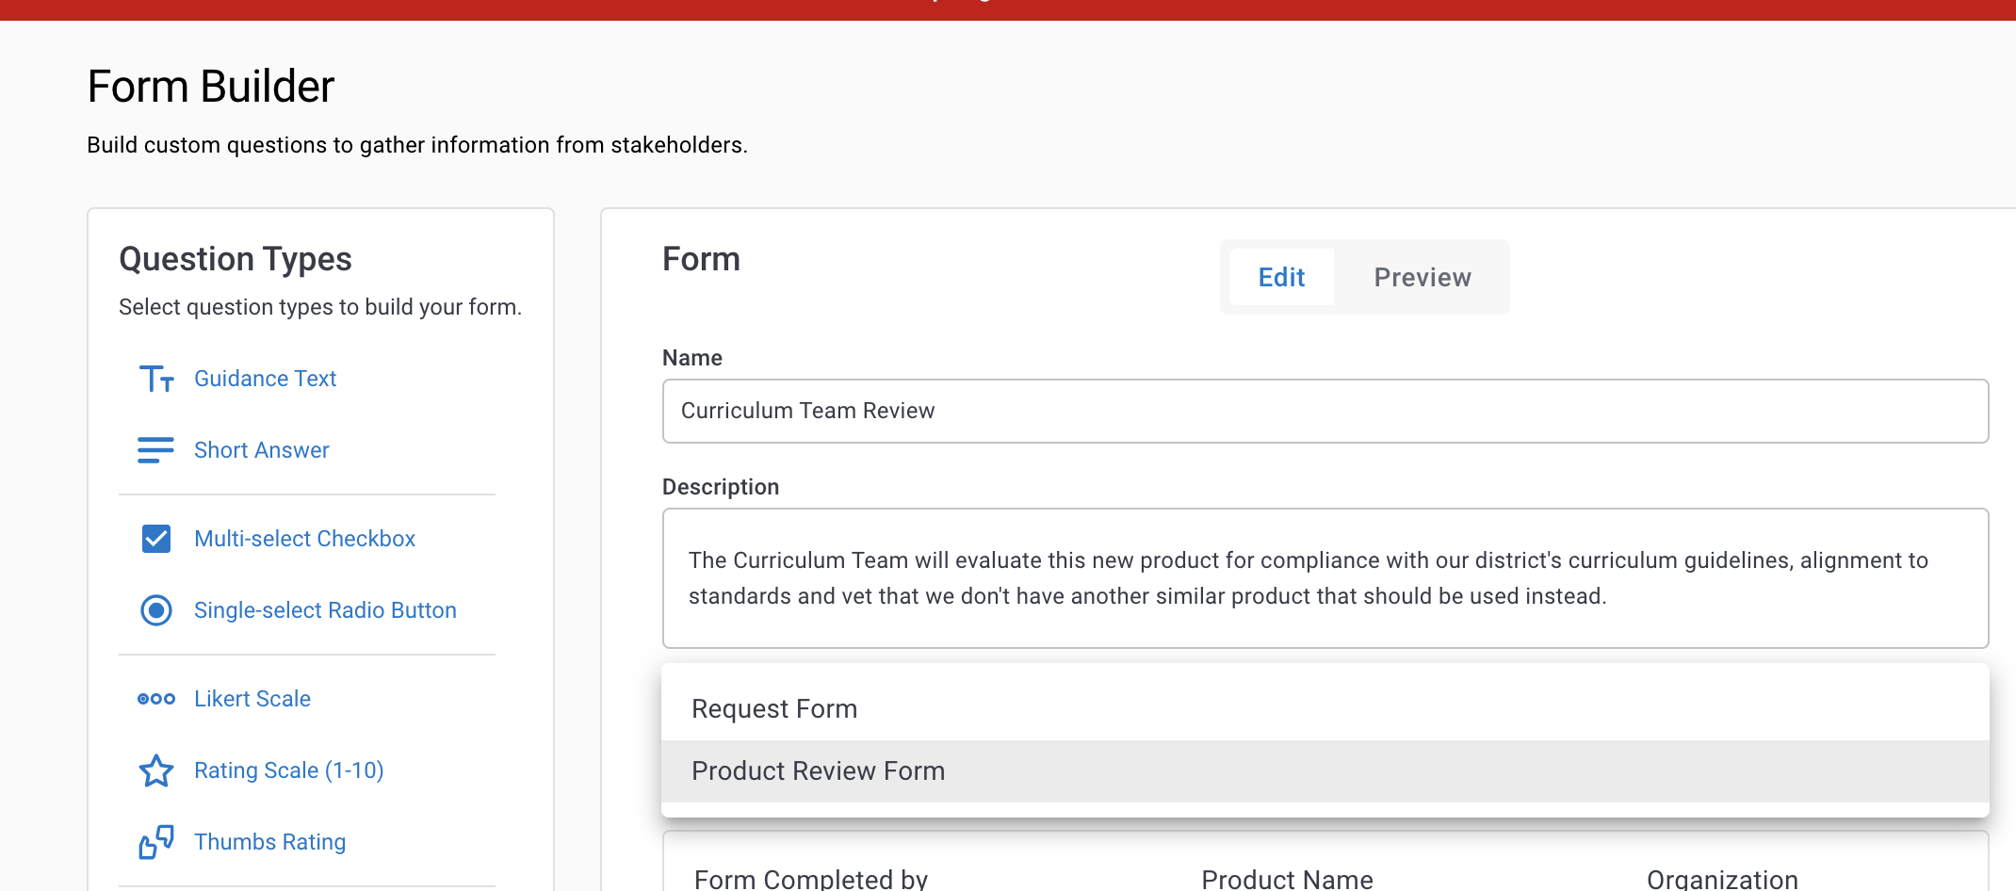Click the Short Answer lines icon
The height and width of the screenshot is (891, 2016).
(156, 450)
